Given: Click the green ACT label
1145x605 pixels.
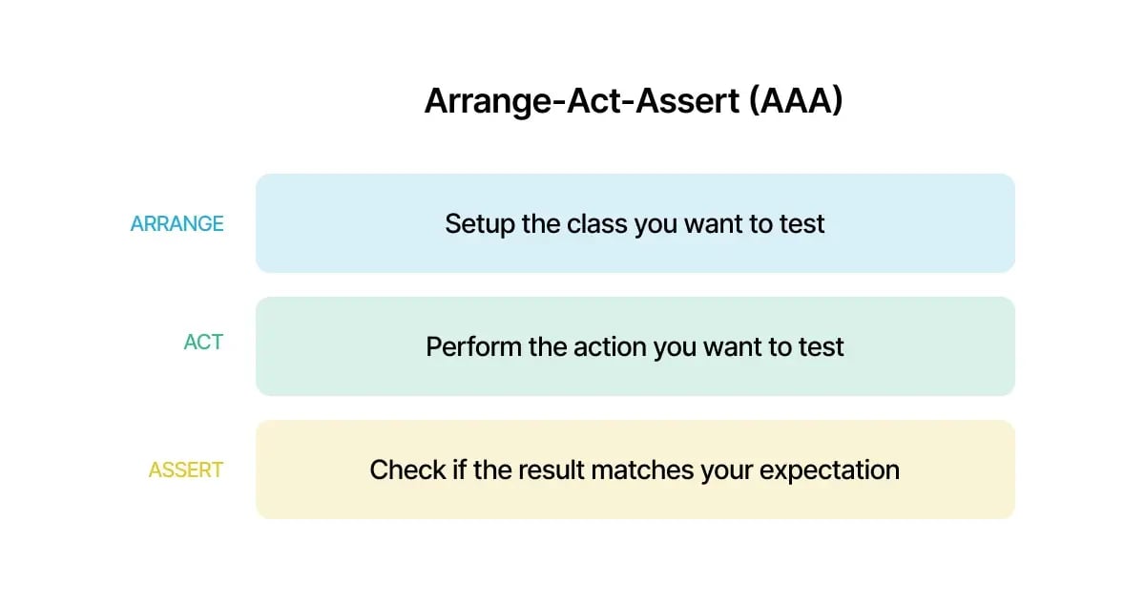Looking at the screenshot, I should pos(203,343).
